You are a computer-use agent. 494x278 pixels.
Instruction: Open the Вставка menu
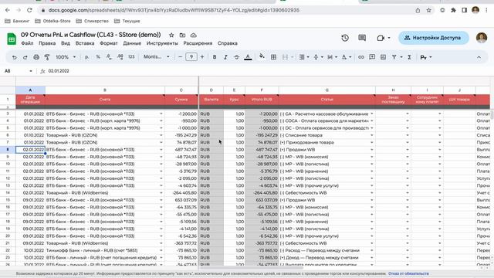[85, 43]
